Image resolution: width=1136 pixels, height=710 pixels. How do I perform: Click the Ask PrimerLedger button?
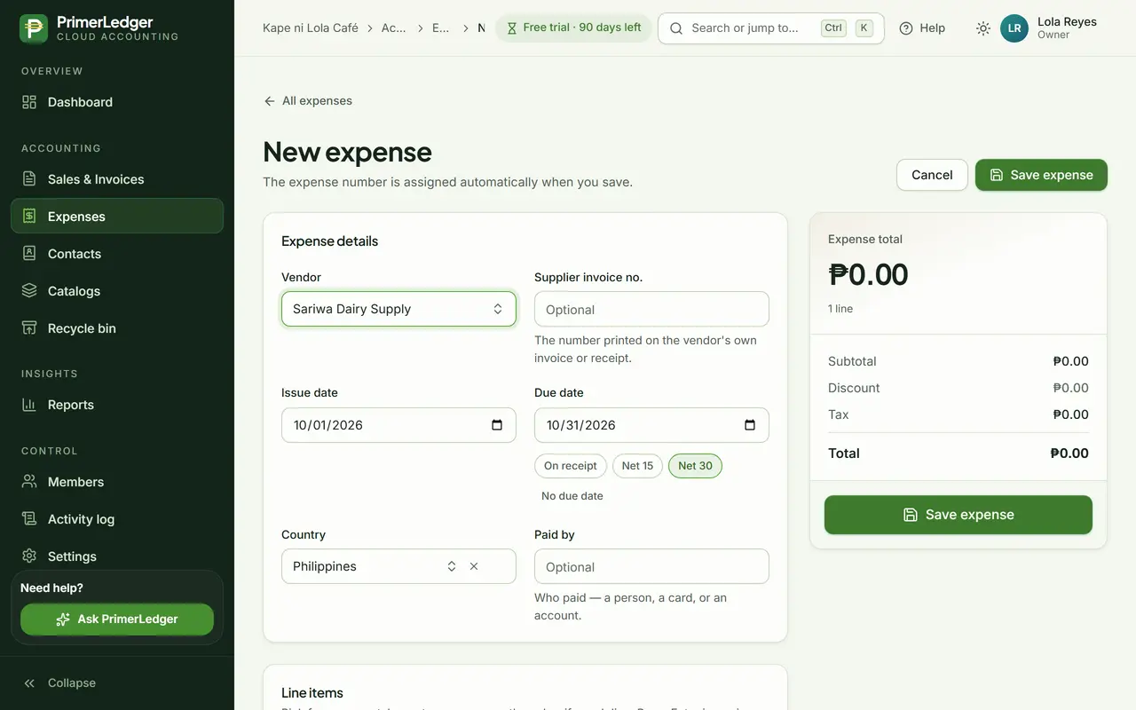tap(117, 619)
